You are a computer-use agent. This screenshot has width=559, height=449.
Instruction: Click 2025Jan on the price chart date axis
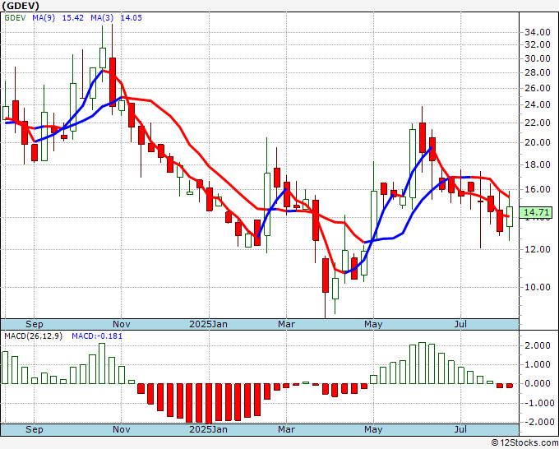pos(208,324)
